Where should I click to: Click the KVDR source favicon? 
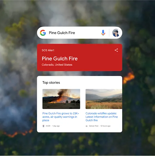click(x=43, y=126)
